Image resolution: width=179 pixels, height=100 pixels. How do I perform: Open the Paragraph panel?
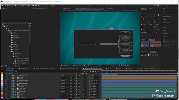coord(165,33)
